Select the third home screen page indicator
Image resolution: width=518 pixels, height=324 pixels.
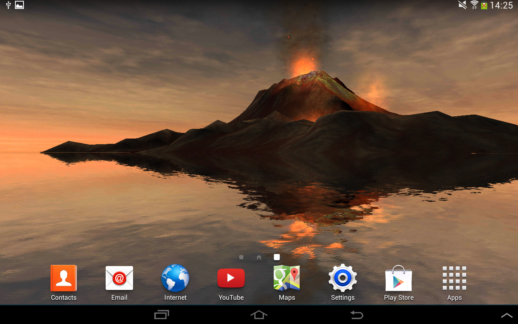[x=277, y=257]
